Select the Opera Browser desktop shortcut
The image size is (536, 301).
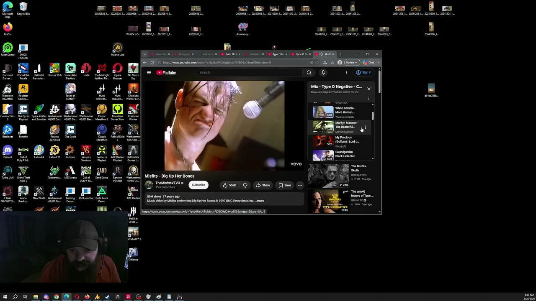tap(117, 71)
